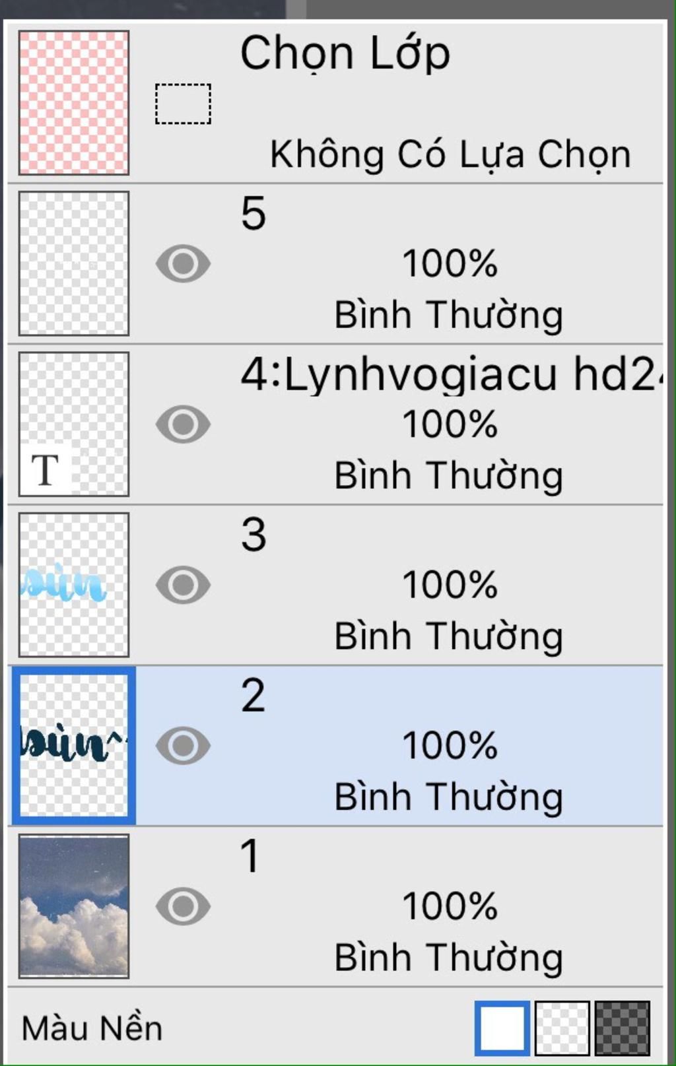Screen dimensions: 676x1066
Task: Select the cloud sky image thumbnail
Action: [74, 906]
